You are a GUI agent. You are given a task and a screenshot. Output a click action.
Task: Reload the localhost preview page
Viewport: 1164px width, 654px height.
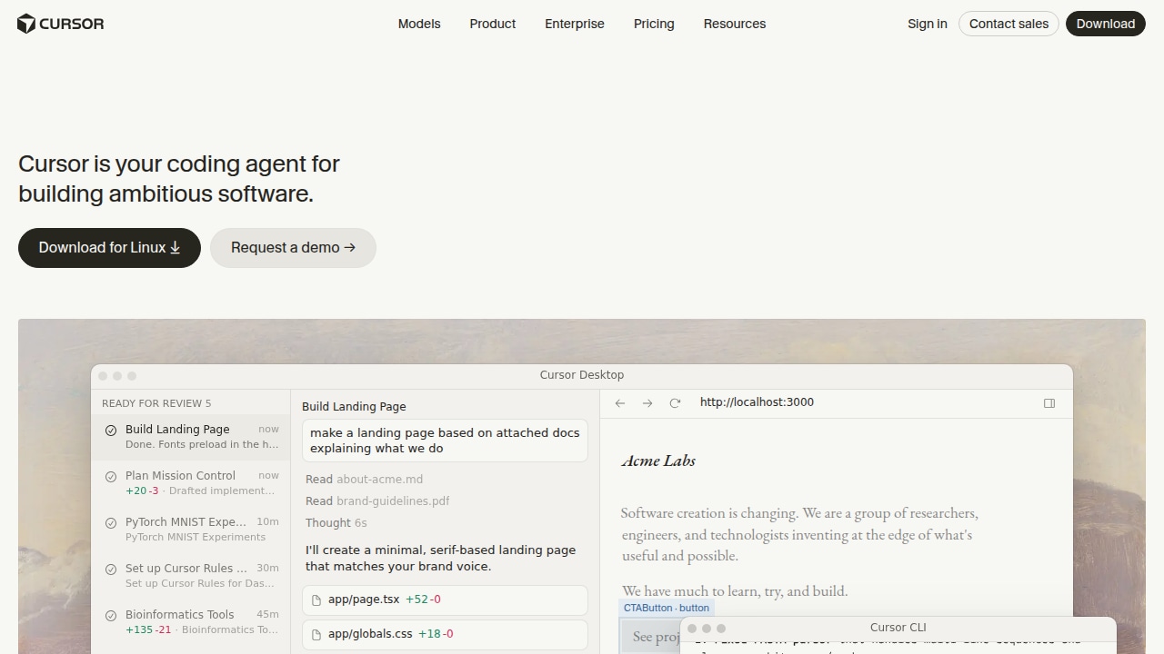pos(675,403)
